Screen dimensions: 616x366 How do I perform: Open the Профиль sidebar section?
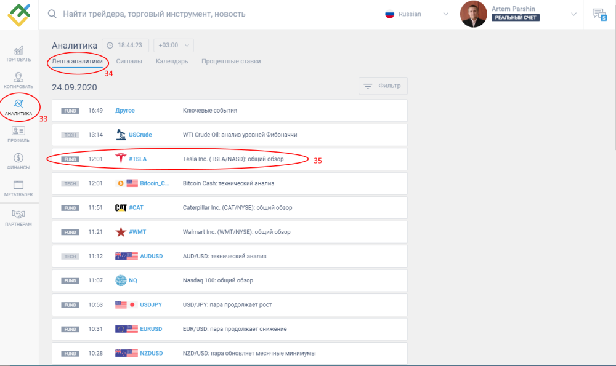(x=18, y=134)
